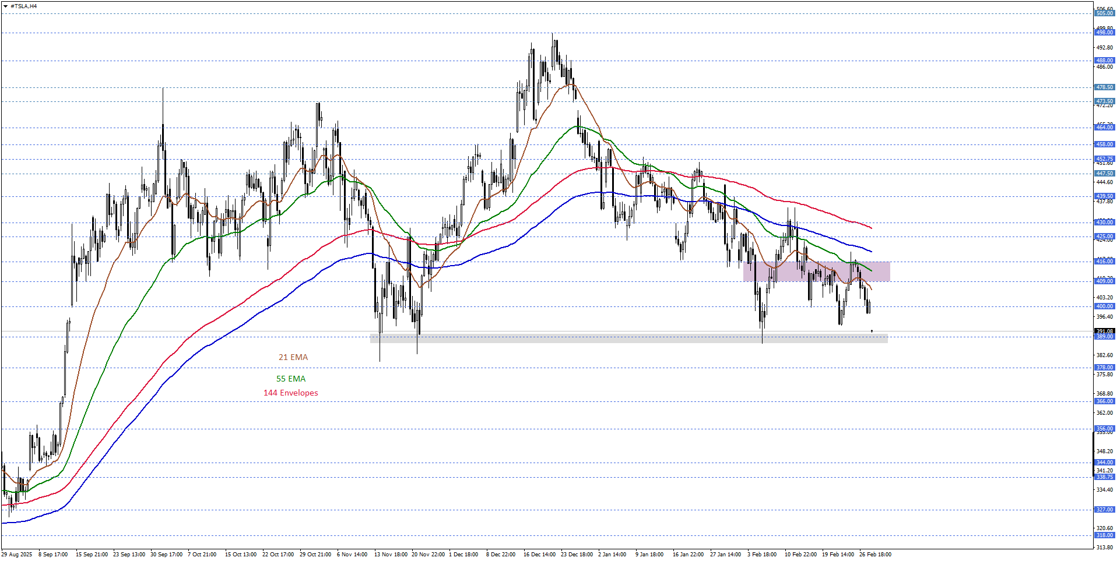The width and height of the screenshot is (1117, 561).
Task: Select the 478.50 price level tag
Action: pyautogui.click(x=1104, y=87)
